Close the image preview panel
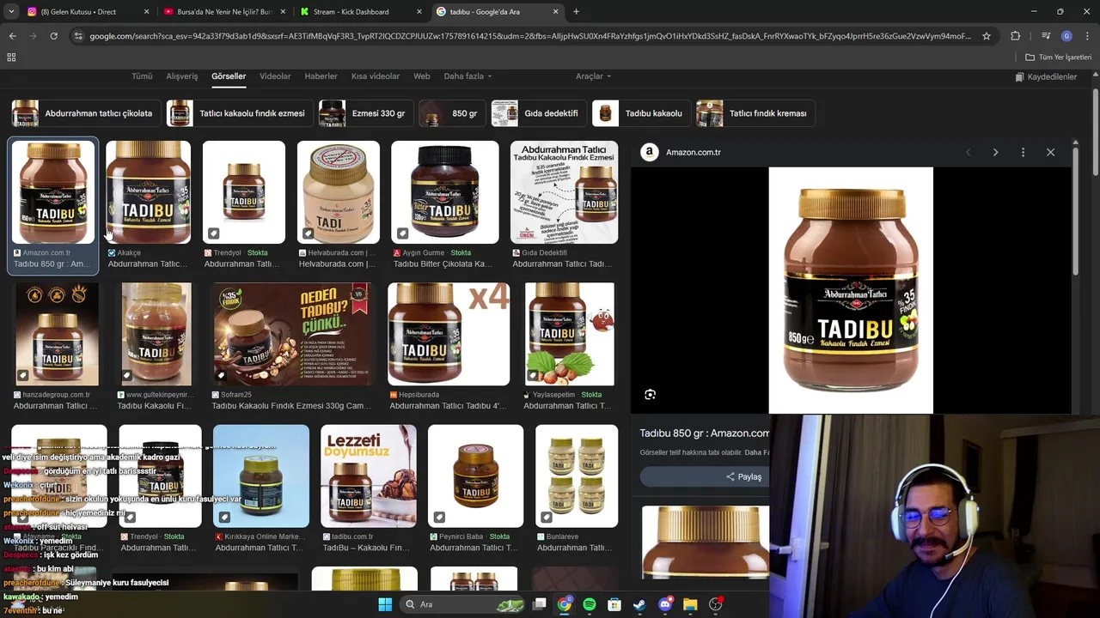Image resolution: width=1100 pixels, height=618 pixels. pyautogui.click(x=1050, y=152)
